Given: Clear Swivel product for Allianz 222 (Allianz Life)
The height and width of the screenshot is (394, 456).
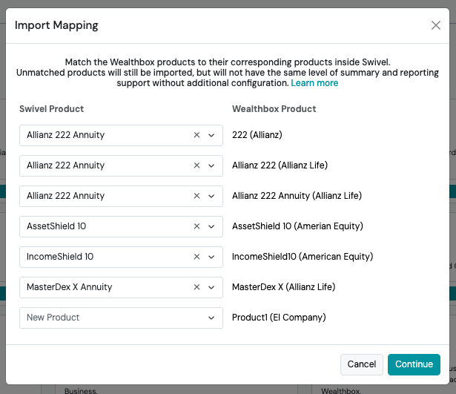Looking at the screenshot, I should coord(197,165).
